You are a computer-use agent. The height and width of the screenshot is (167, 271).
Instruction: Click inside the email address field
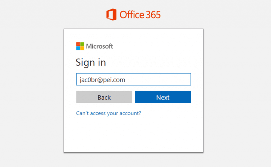133,79
